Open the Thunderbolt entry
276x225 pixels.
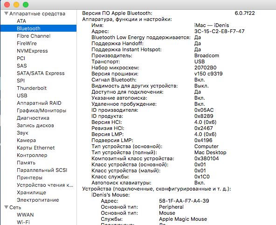click(32, 88)
